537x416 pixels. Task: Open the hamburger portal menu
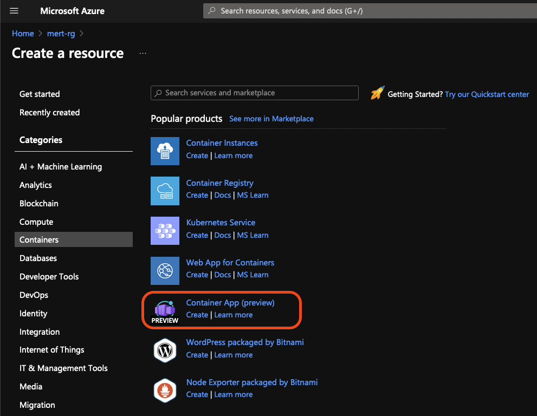(x=14, y=11)
